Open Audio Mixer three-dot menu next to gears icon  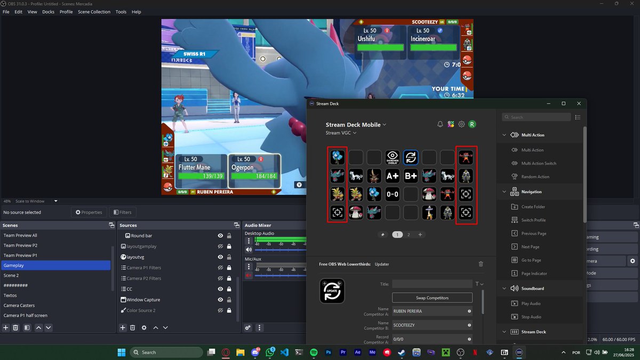click(x=260, y=327)
